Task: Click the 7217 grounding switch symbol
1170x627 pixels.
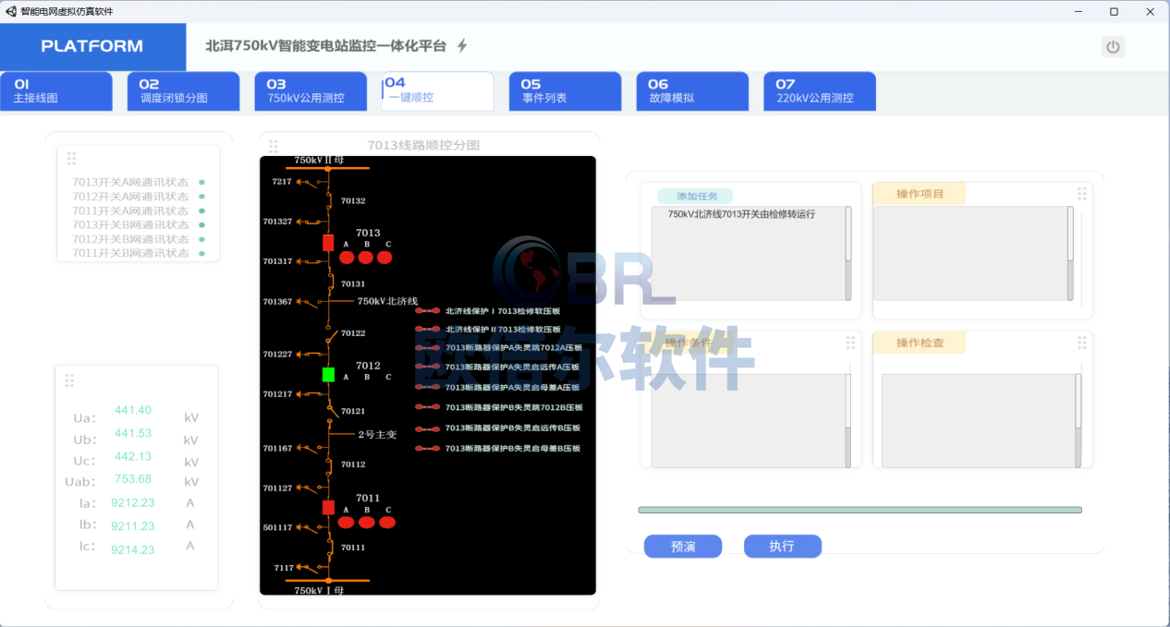Action: point(311,183)
